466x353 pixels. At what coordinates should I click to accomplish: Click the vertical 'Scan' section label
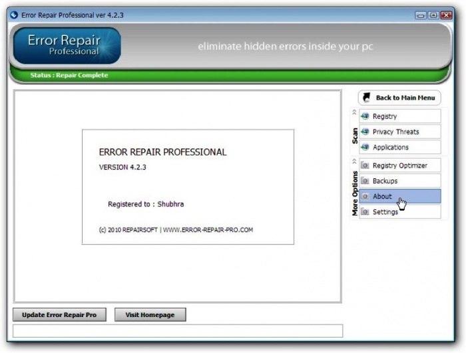click(x=355, y=136)
